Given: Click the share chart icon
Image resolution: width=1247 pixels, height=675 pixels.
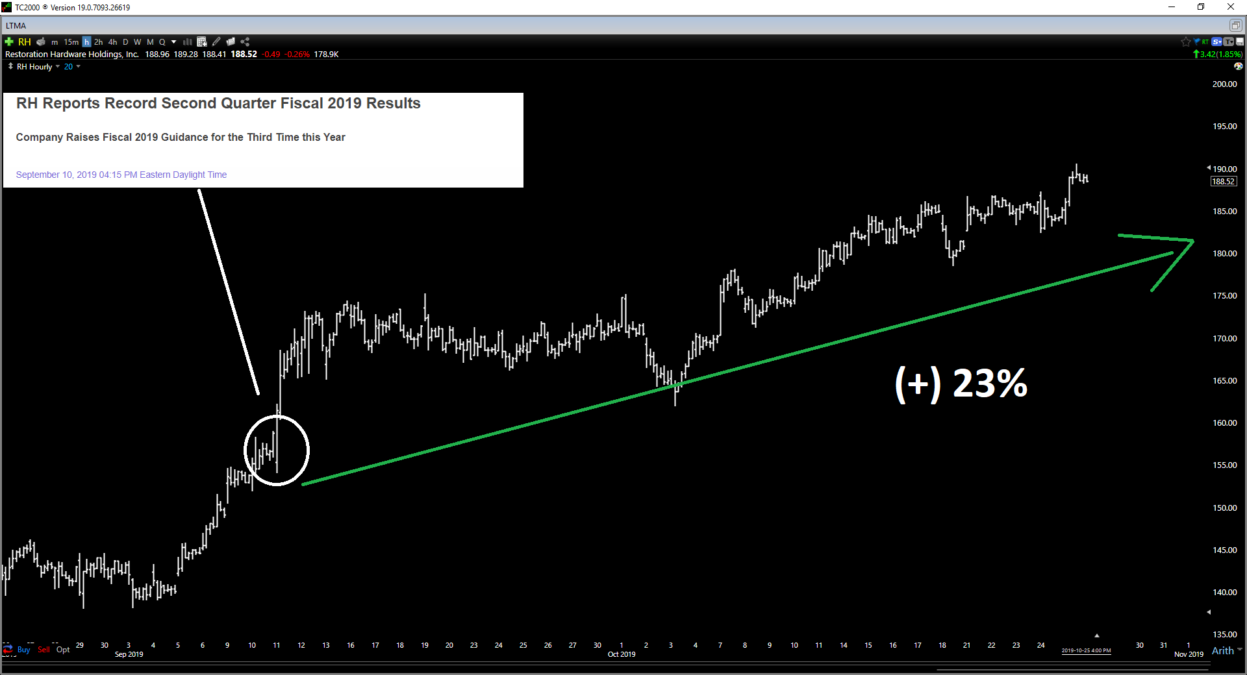Looking at the screenshot, I should tap(245, 42).
